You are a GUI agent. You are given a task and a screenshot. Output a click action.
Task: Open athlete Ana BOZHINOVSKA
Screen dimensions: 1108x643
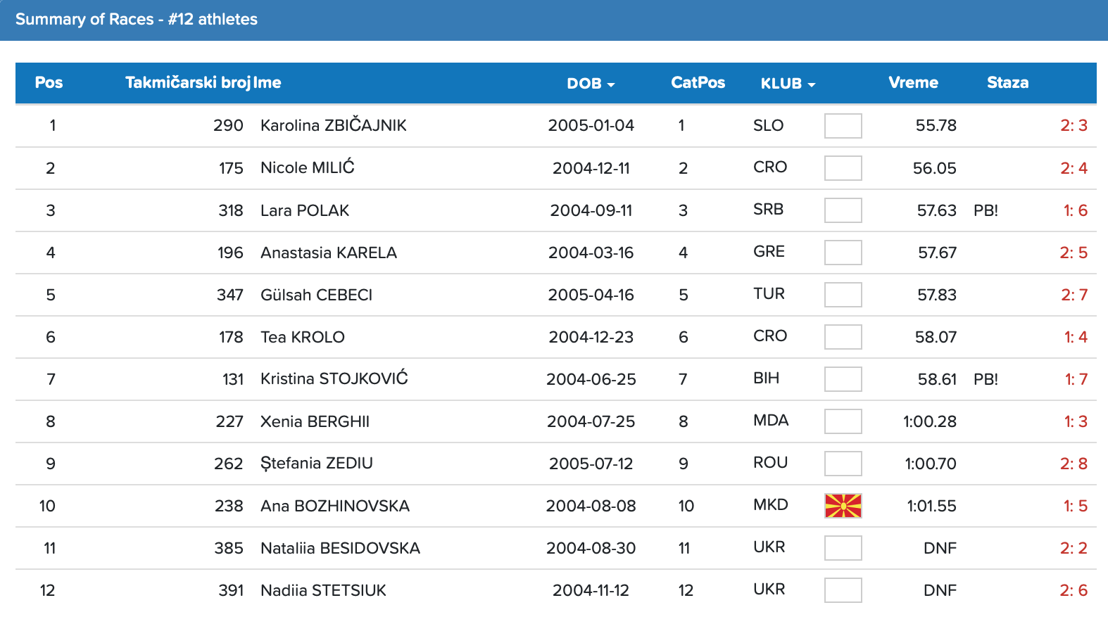pos(334,506)
